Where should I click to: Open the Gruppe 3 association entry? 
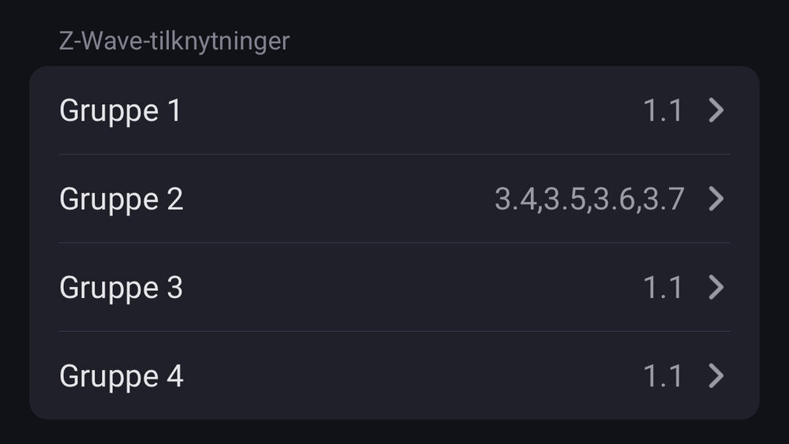(x=394, y=288)
